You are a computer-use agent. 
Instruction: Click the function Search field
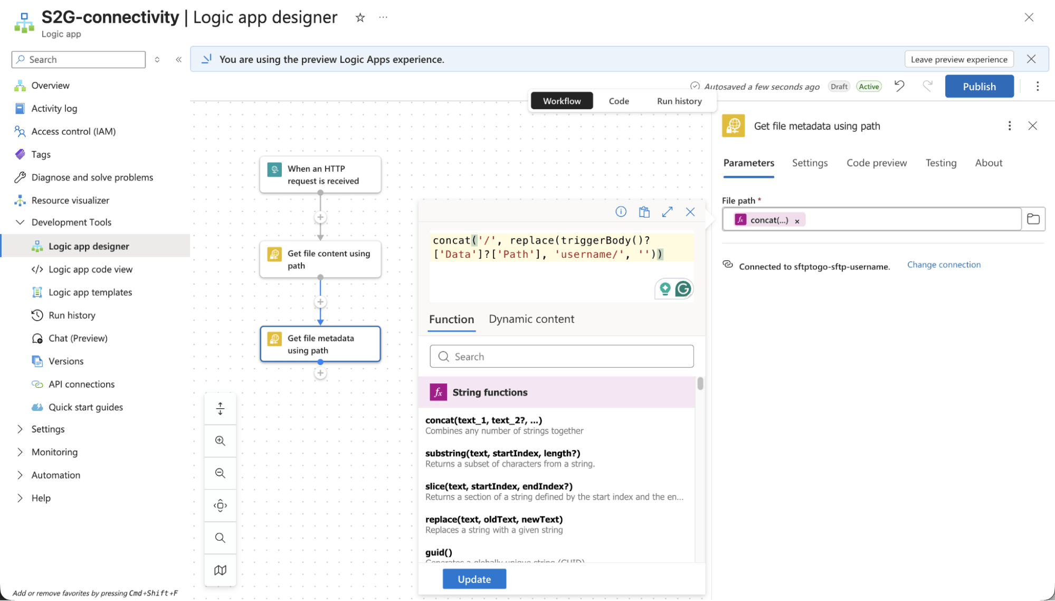point(562,356)
